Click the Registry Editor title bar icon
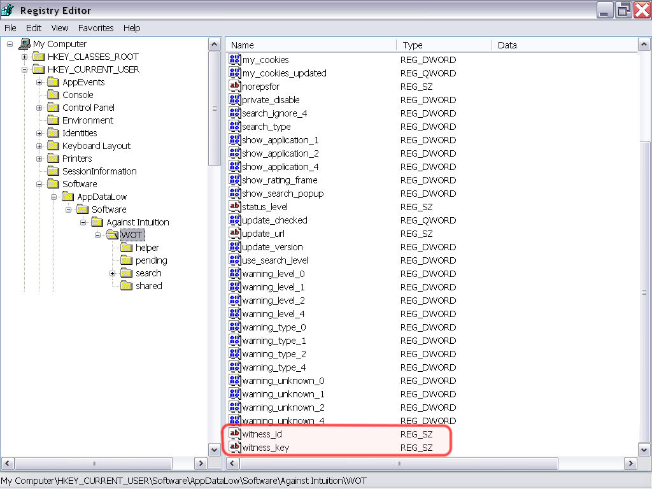The width and height of the screenshot is (652, 489). [8, 10]
